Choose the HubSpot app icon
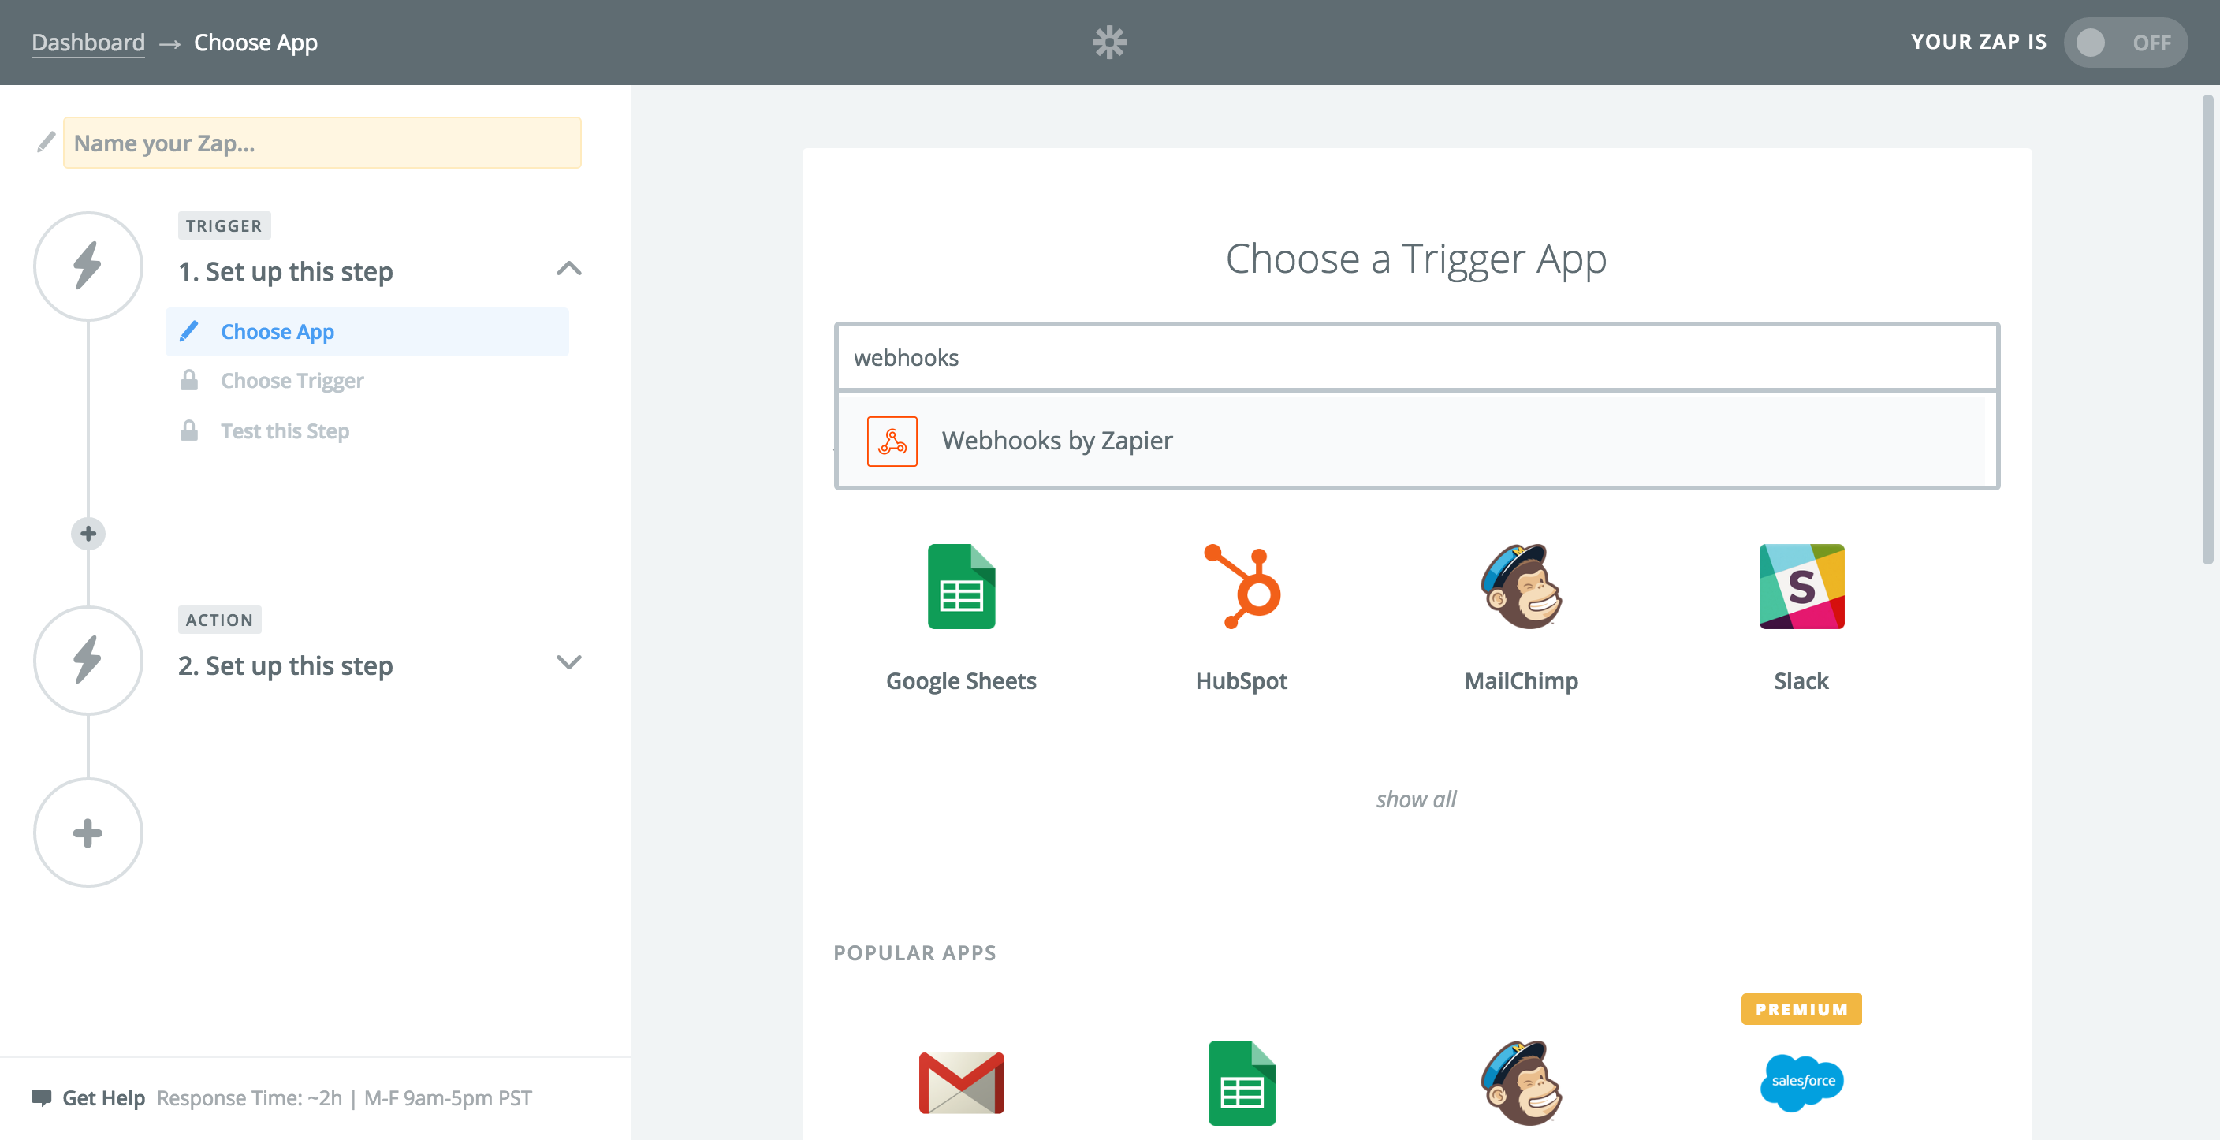 tap(1242, 586)
